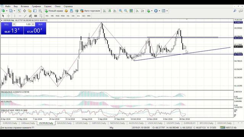The image size is (244, 137).
Task: Open the Navigator folder-star icon
Action: (x=30, y=11)
